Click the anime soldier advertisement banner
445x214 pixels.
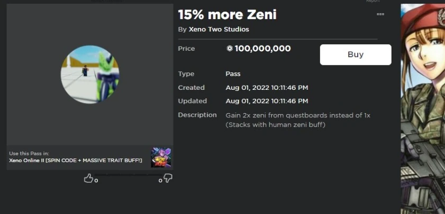click(422, 106)
